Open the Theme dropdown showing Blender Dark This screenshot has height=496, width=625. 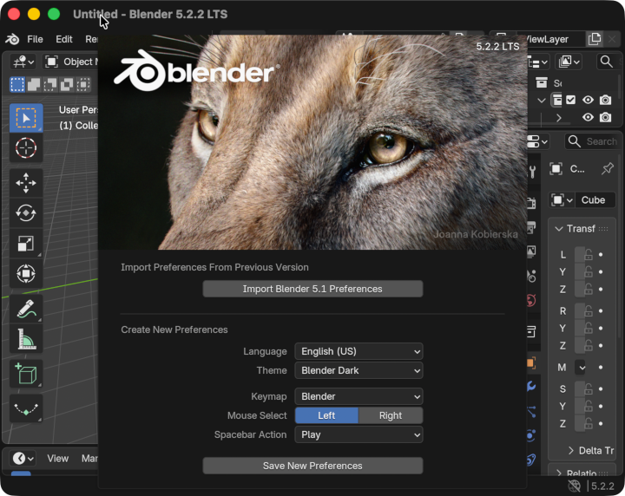point(359,370)
